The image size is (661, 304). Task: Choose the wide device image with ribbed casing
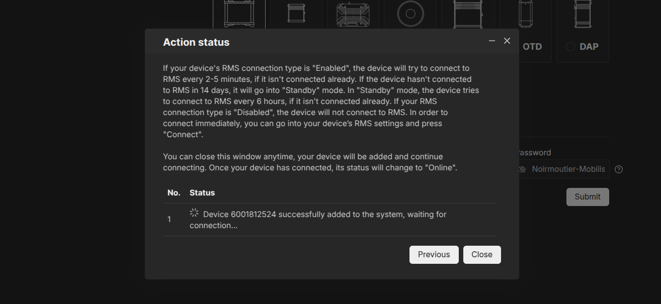[353, 14]
